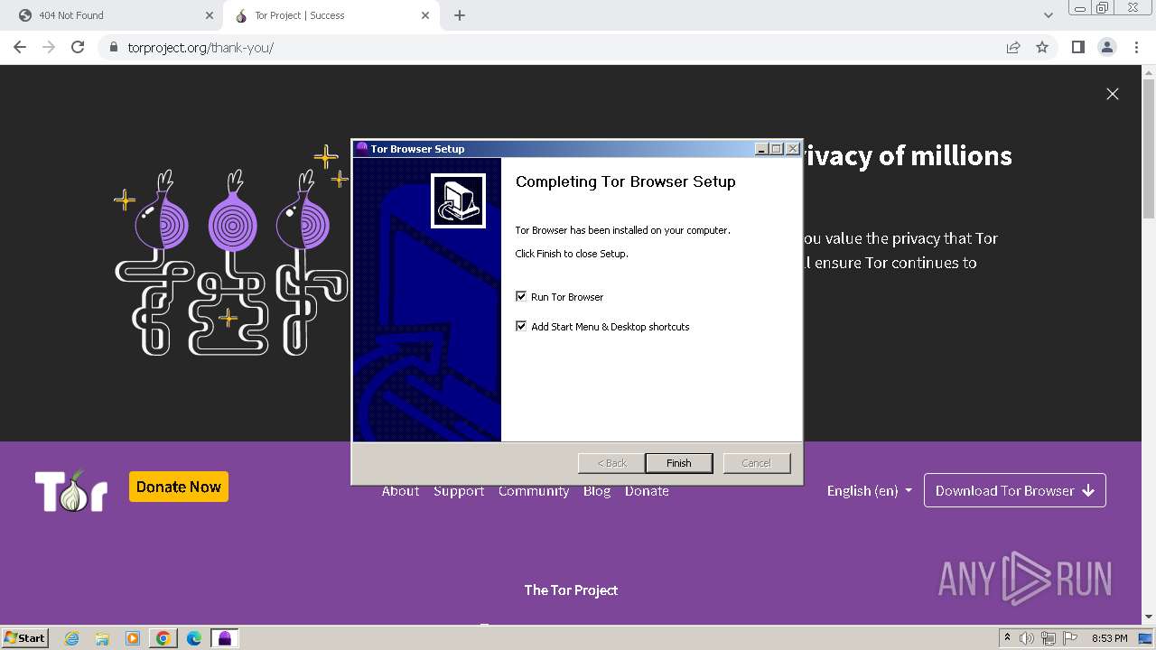
Task: Click Download Tor Browser button
Action: [x=1015, y=491]
